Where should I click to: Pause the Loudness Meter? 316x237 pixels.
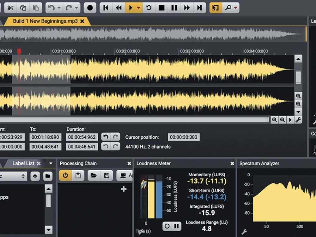pos(176,226)
